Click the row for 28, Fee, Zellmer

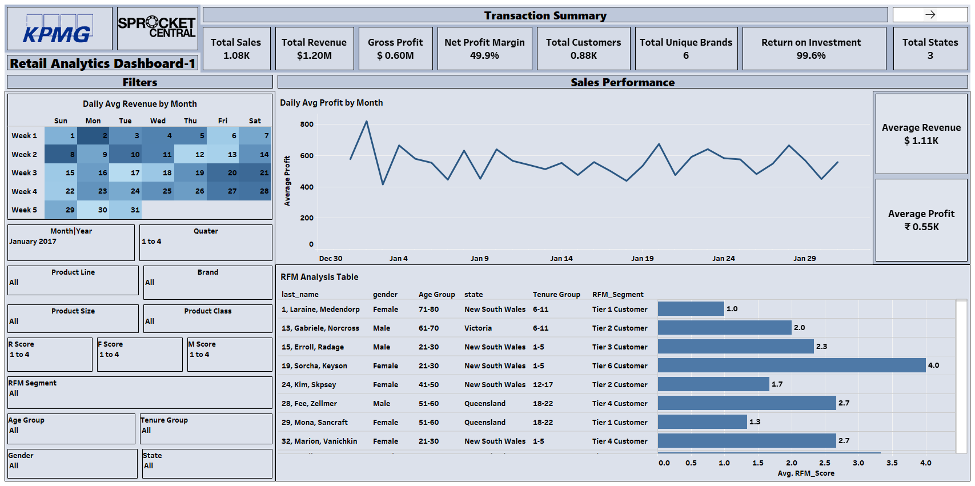click(x=309, y=404)
